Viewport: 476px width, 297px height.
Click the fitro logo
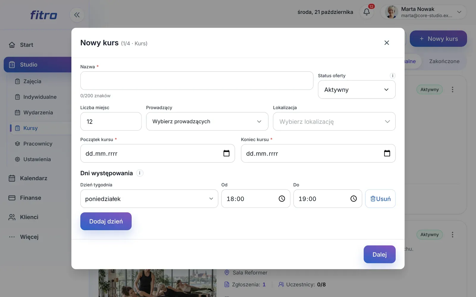(x=43, y=15)
